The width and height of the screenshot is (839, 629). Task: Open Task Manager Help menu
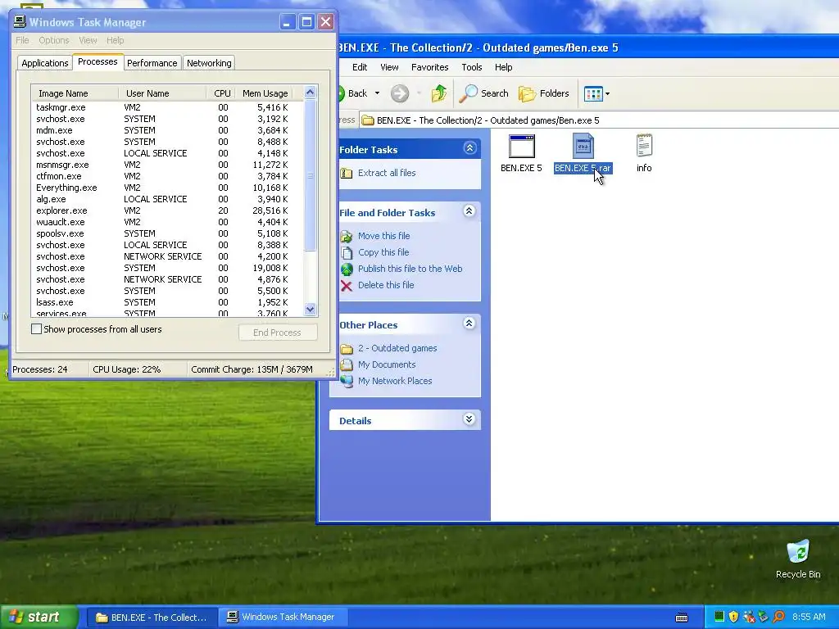click(115, 40)
